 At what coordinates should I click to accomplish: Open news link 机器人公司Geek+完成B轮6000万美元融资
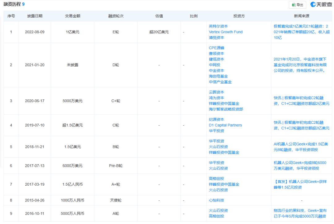300,166
